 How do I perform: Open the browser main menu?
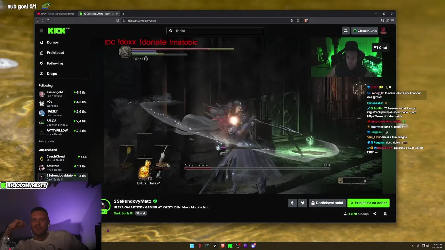point(393,20)
